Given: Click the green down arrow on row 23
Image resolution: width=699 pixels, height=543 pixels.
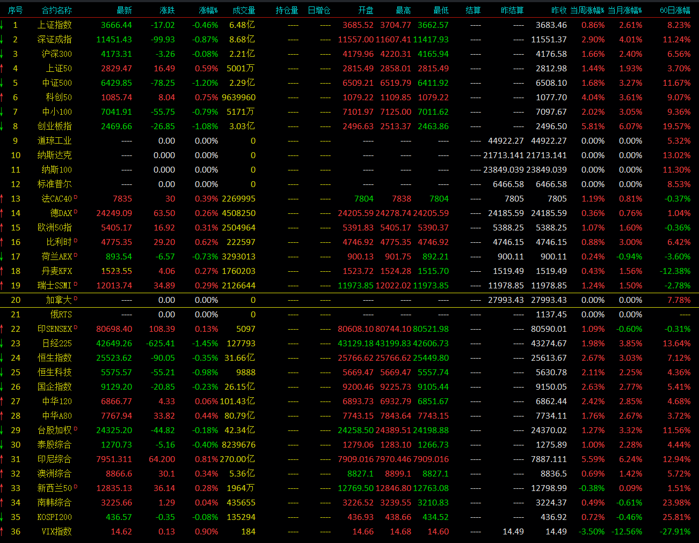Looking at the screenshot, I should [x=2, y=344].
